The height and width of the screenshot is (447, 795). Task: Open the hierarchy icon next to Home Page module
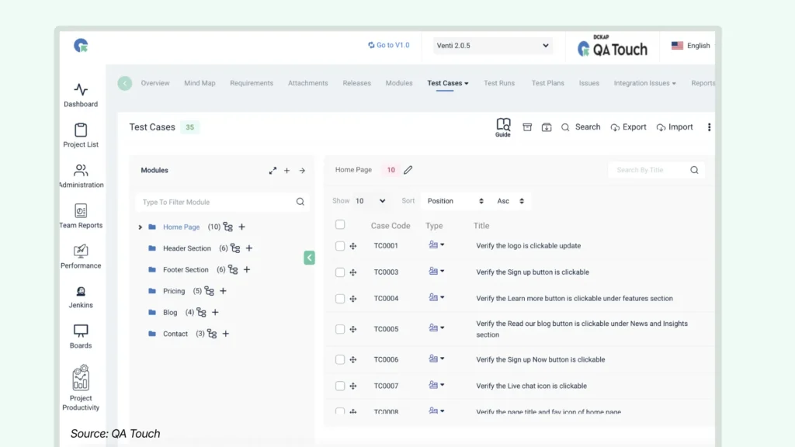228,227
